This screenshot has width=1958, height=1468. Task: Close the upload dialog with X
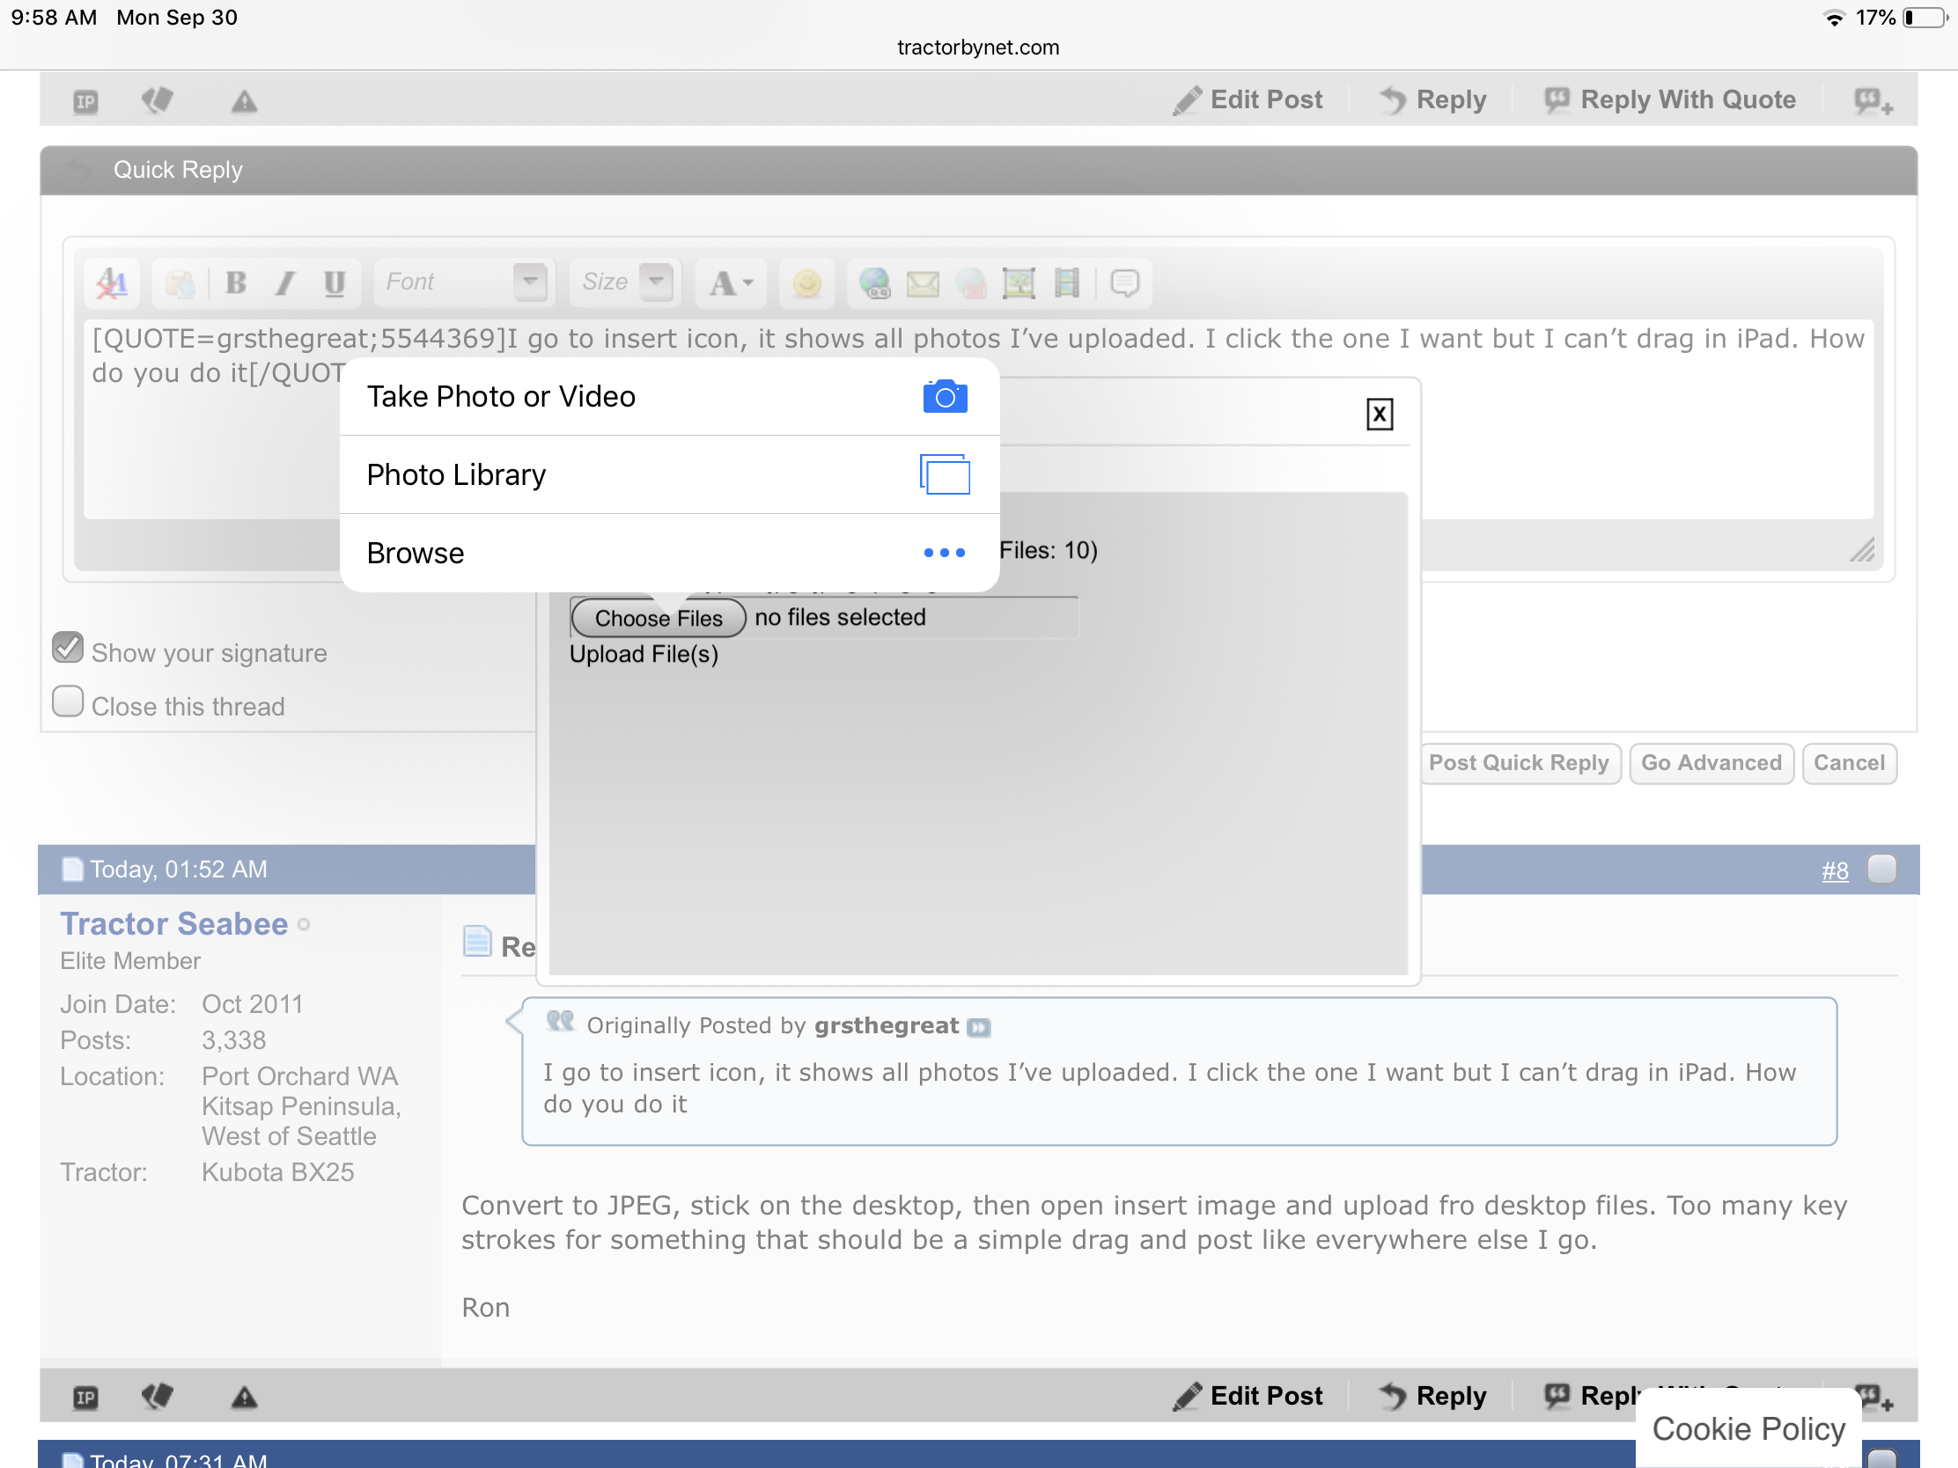click(1379, 415)
